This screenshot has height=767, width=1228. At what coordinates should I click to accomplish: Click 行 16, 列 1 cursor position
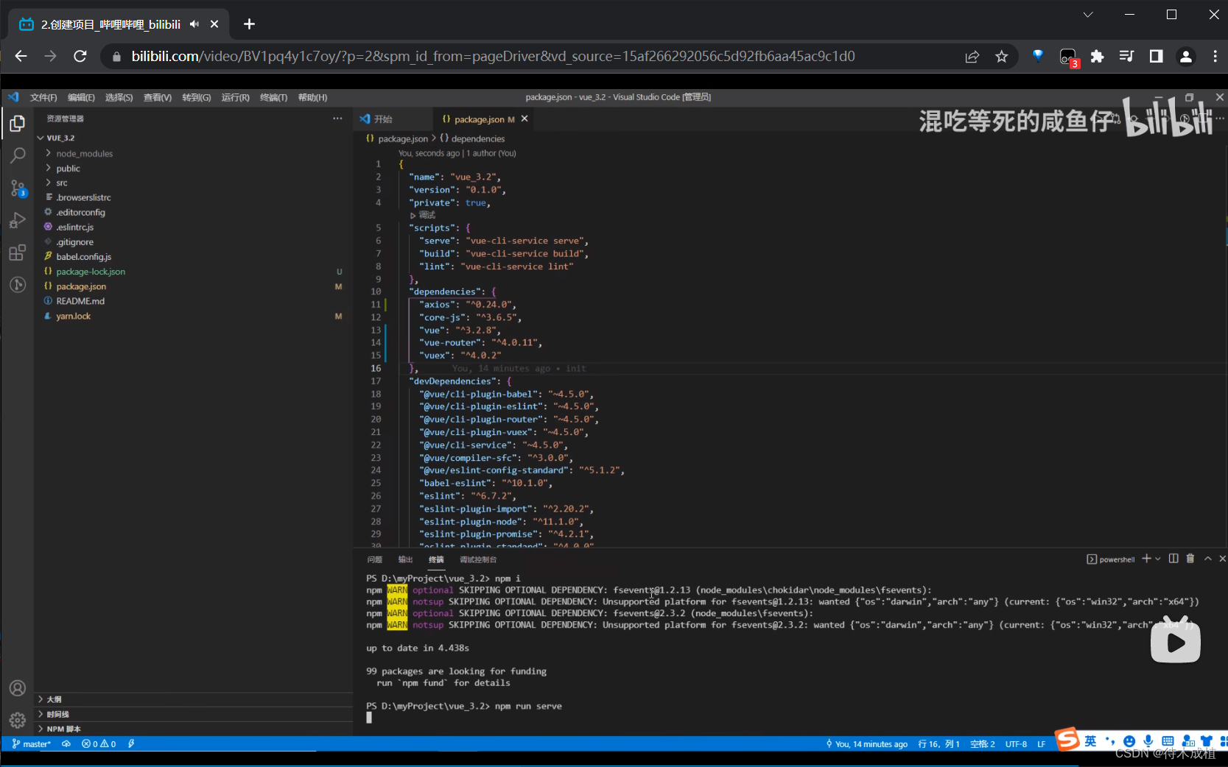tap(938, 743)
